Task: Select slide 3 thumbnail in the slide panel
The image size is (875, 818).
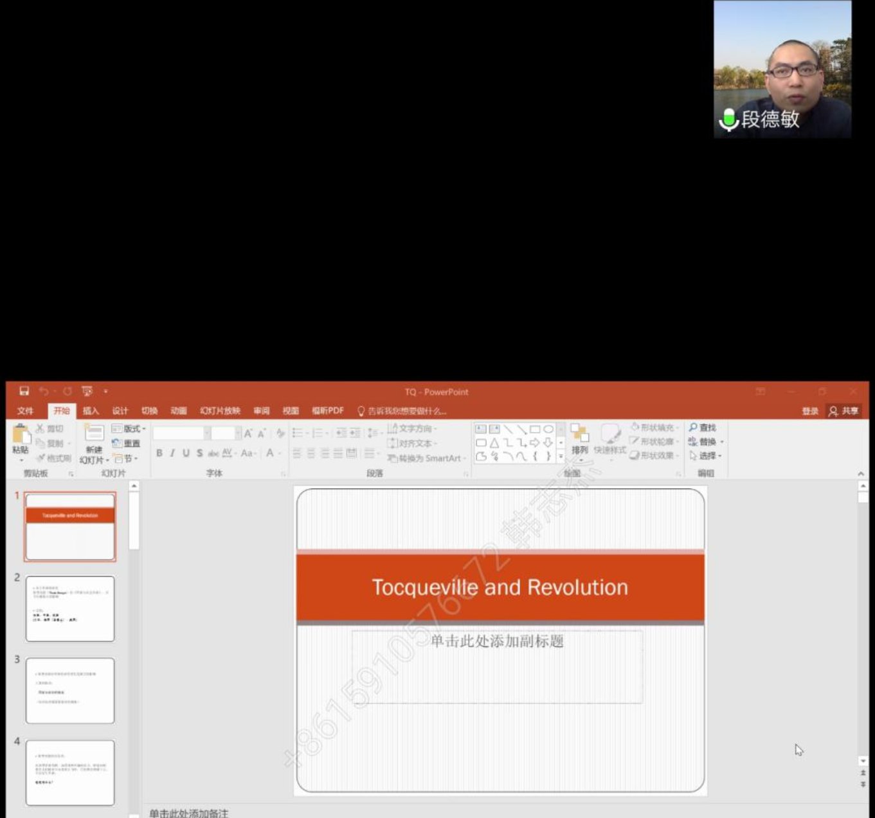Action: coord(70,691)
